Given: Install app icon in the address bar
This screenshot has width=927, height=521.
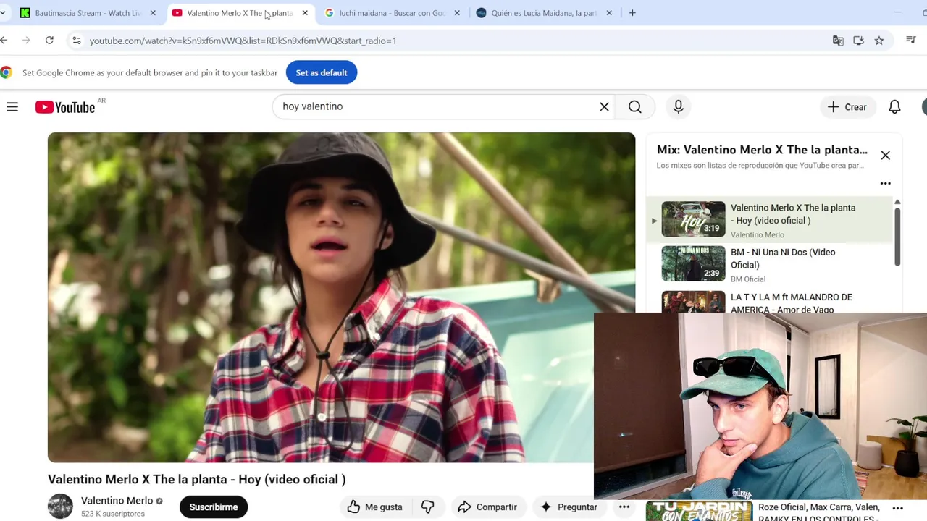Looking at the screenshot, I should [x=858, y=41].
